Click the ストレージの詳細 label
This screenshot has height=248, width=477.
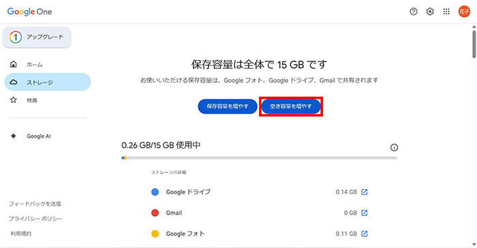[x=168, y=172]
